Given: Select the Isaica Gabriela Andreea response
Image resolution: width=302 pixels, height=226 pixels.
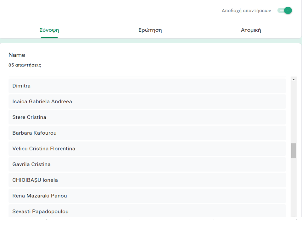Looking at the screenshot, I should 147,101.
